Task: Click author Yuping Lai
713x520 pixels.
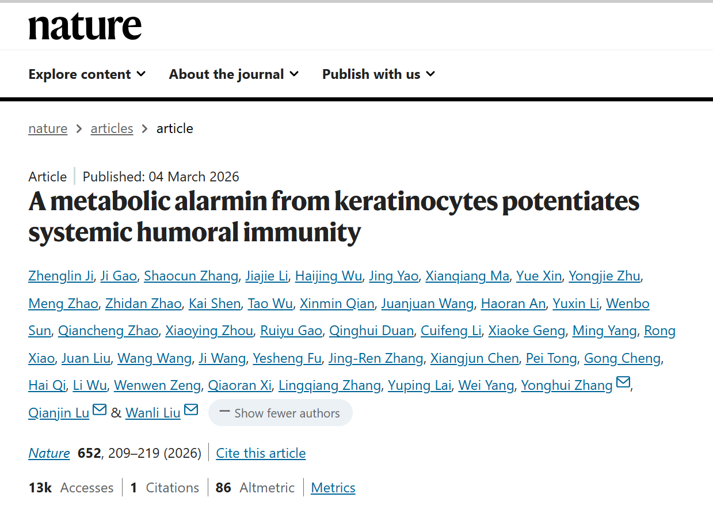Action: pyautogui.click(x=420, y=385)
